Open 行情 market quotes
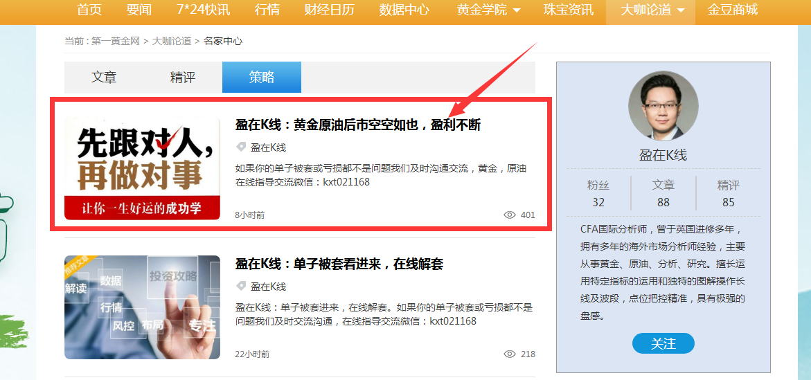 [x=267, y=9]
